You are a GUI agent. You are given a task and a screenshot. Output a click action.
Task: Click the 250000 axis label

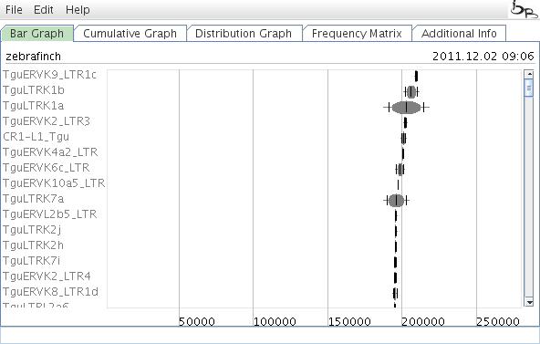click(498, 322)
